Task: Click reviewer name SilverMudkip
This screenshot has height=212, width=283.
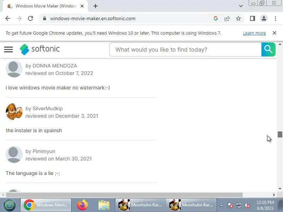Action: [48, 108]
